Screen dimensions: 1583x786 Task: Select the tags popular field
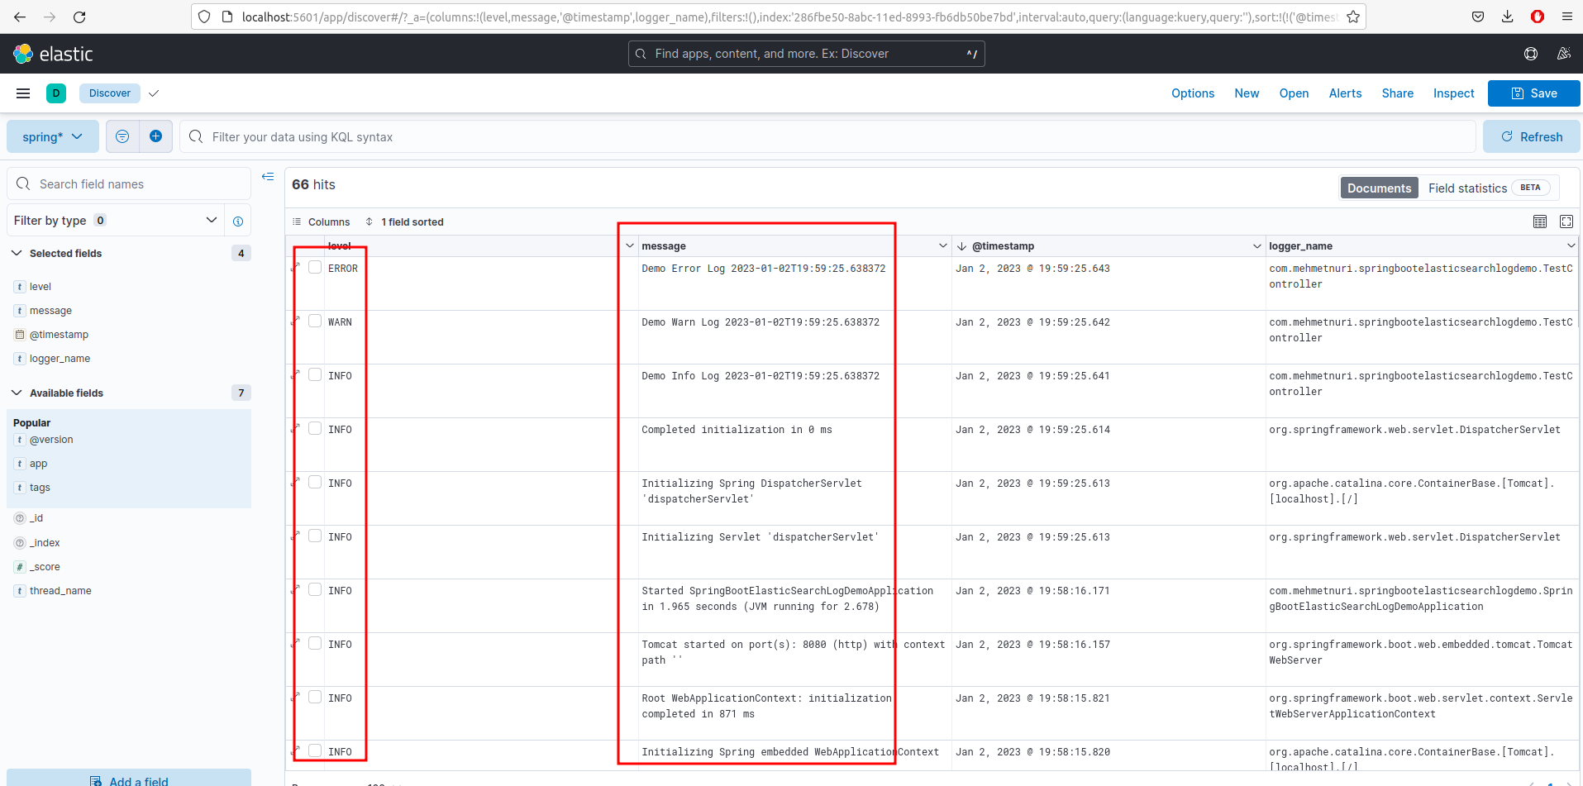coord(40,488)
